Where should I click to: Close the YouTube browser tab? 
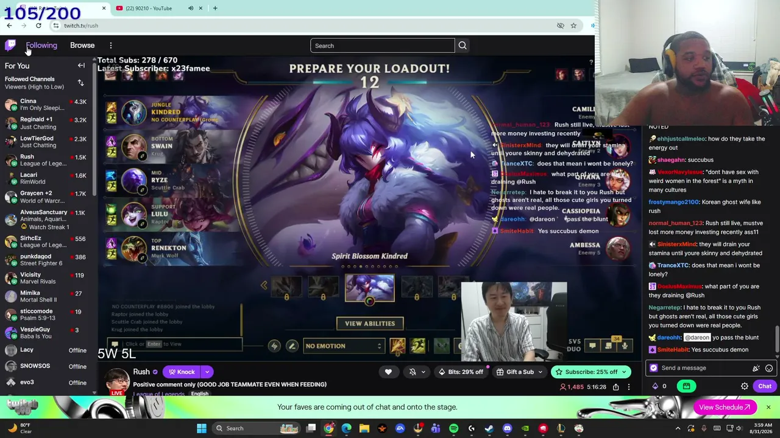[200, 8]
